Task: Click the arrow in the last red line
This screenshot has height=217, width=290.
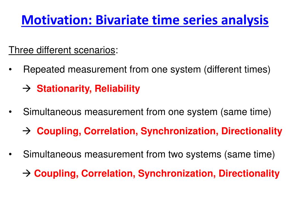Action: pyautogui.click(x=27, y=173)
